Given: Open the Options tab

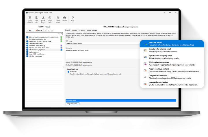Looking at the screenshot, I should click(x=94, y=30).
